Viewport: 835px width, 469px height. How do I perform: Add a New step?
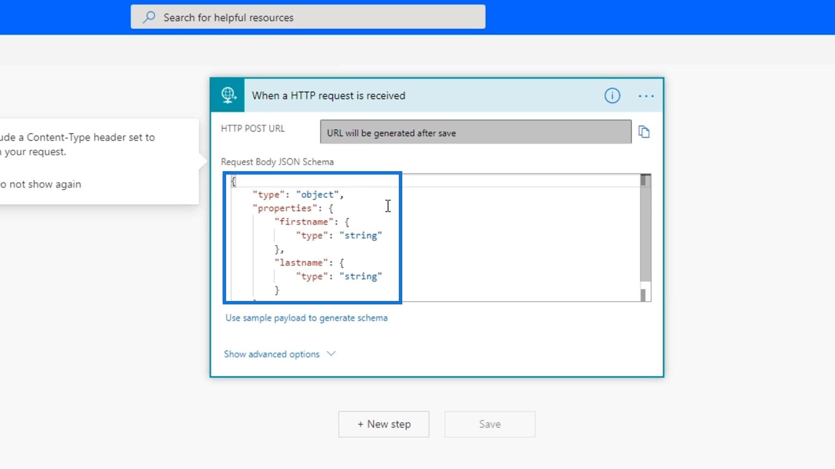point(384,424)
